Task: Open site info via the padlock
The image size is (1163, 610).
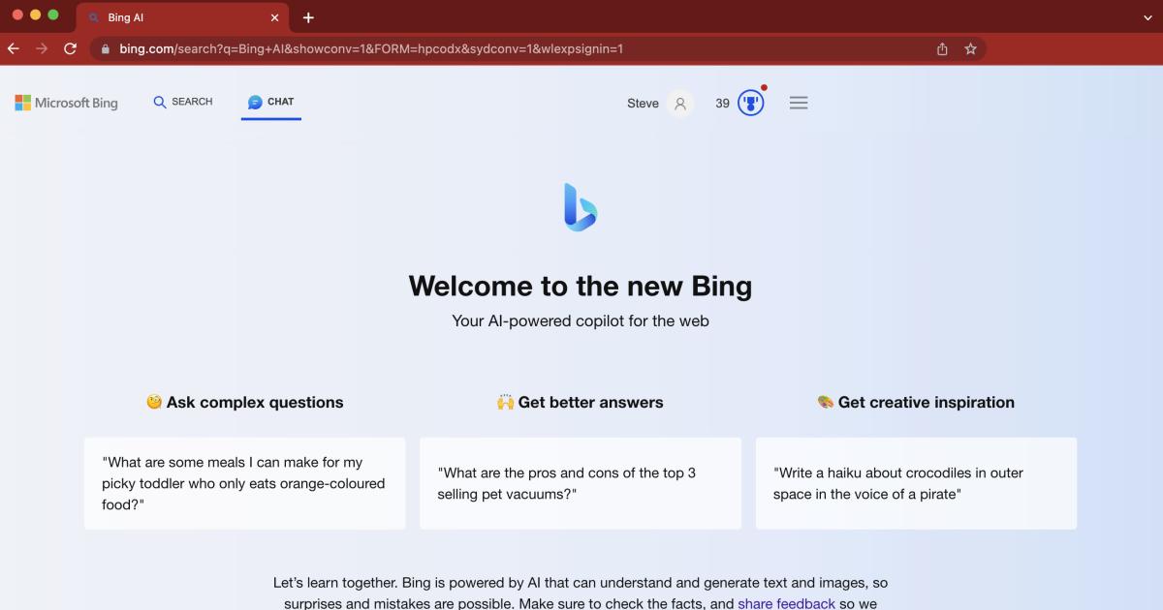Action: 106,47
